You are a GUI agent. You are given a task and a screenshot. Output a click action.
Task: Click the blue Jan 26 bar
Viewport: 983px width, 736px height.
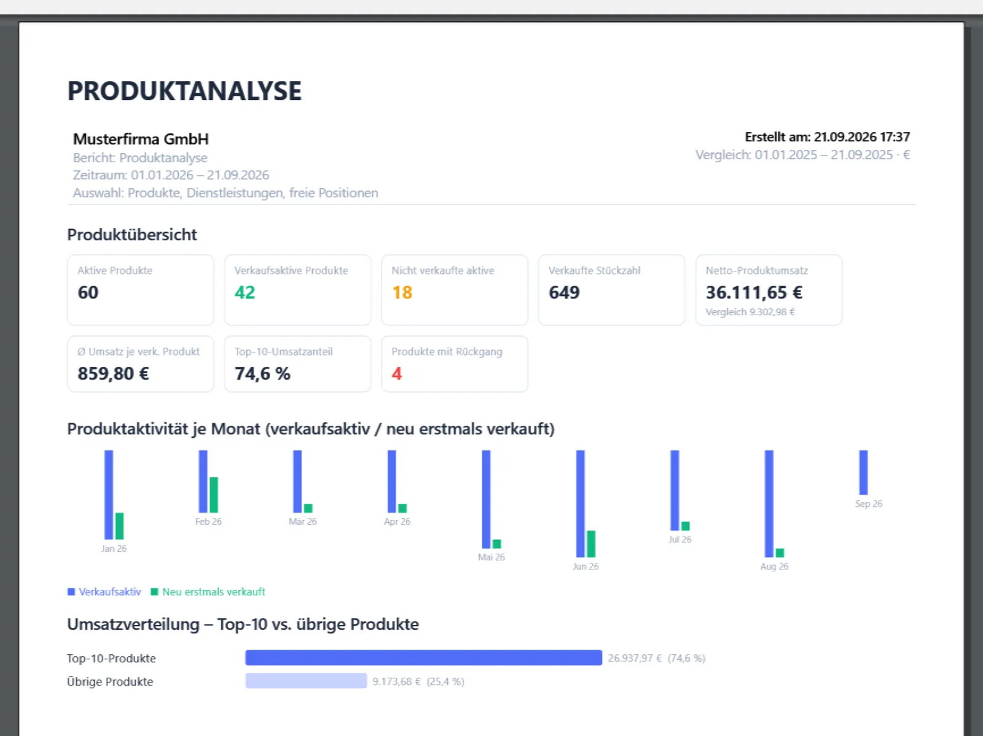[109, 495]
